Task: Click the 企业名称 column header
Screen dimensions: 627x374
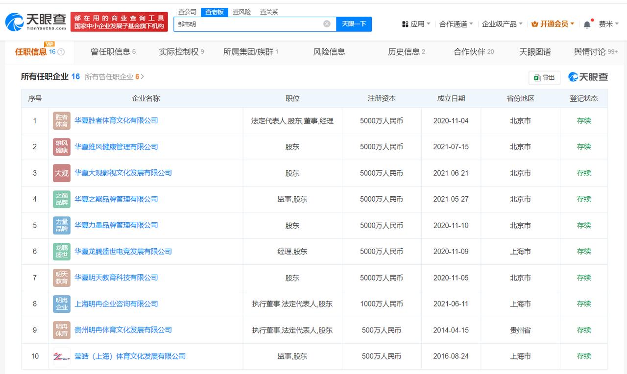Action: click(146, 98)
